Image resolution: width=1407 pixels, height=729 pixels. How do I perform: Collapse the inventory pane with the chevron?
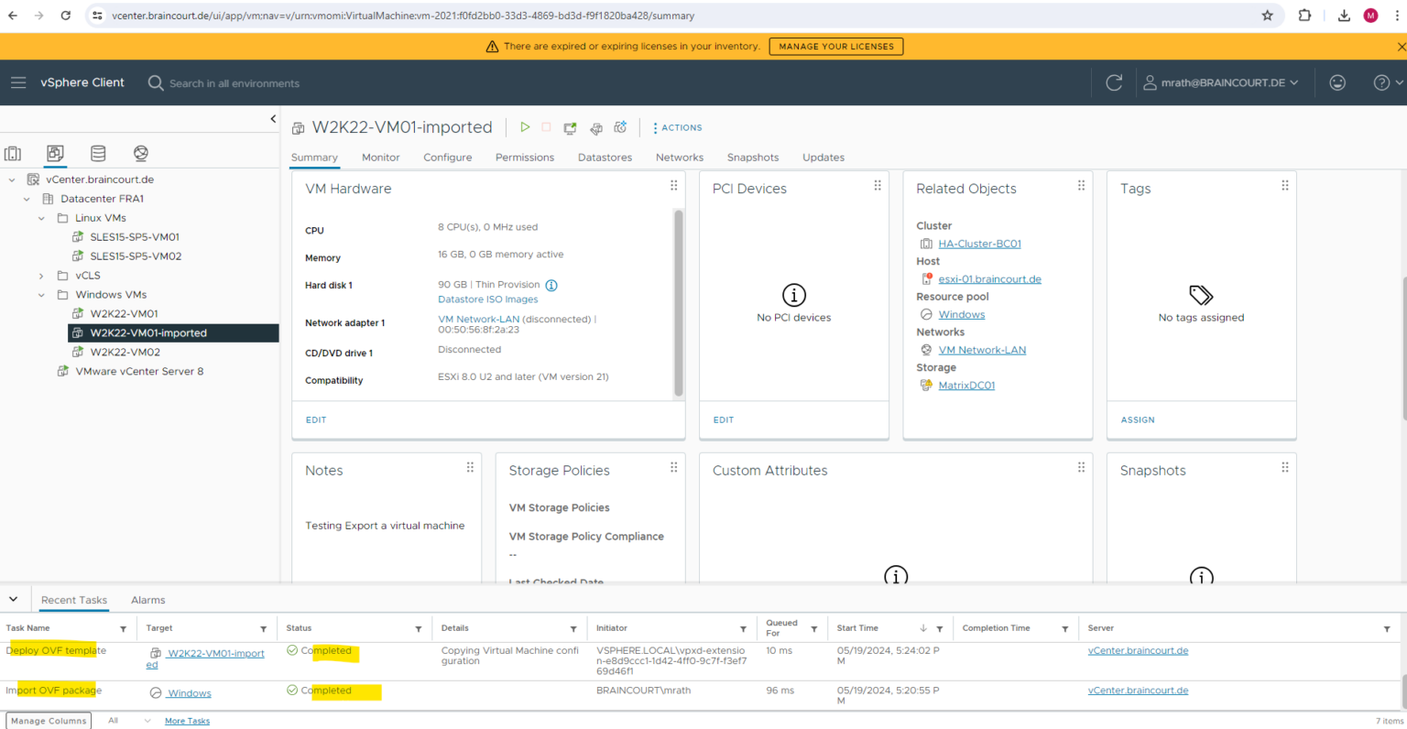tap(272, 118)
